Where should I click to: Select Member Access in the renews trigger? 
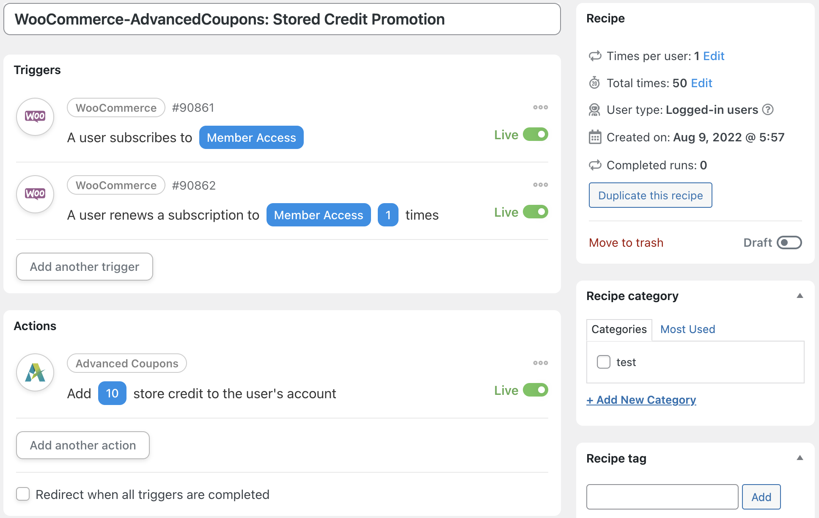pyautogui.click(x=319, y=215)
